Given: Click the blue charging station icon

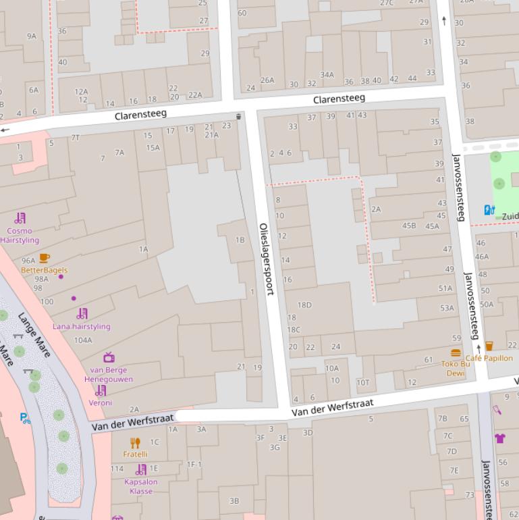Looking at the screenshot, I should (489, 210).
